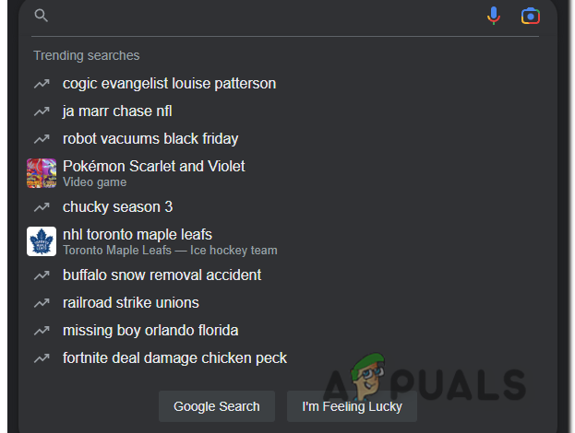Image resolution: width=575 pixels, height=433 pixels.
Task: Start voice search with microphone icon
Action: coord(495,16)
